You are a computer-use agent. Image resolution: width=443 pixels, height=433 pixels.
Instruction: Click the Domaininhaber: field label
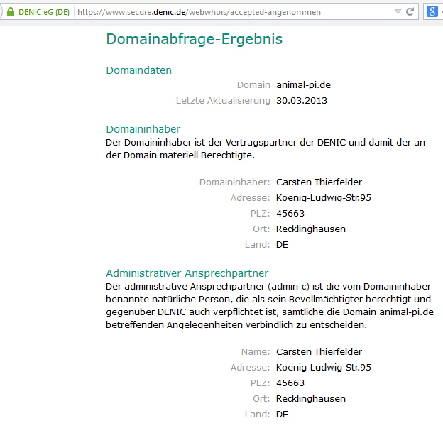click(x=235, y=182)
